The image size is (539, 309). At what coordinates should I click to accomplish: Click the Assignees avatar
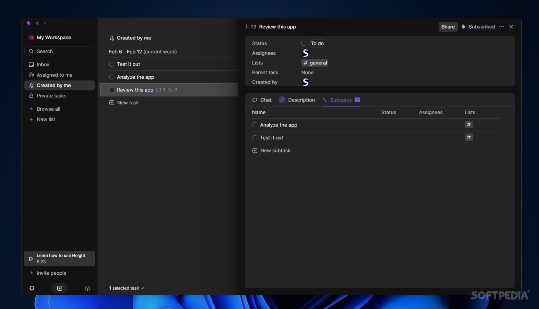tap(305, 53)
